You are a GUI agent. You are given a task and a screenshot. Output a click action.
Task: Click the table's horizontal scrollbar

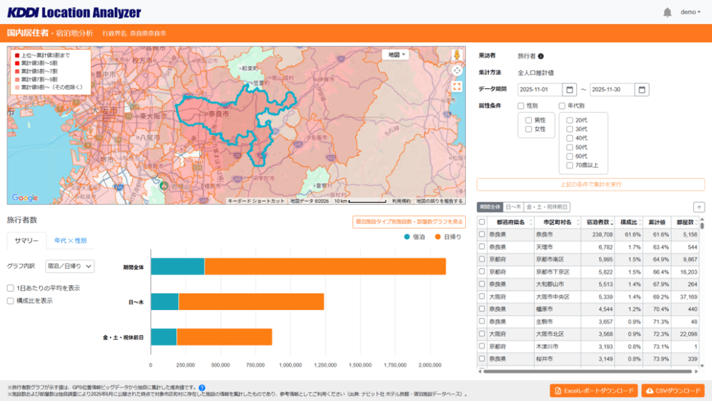pos(584,372)
